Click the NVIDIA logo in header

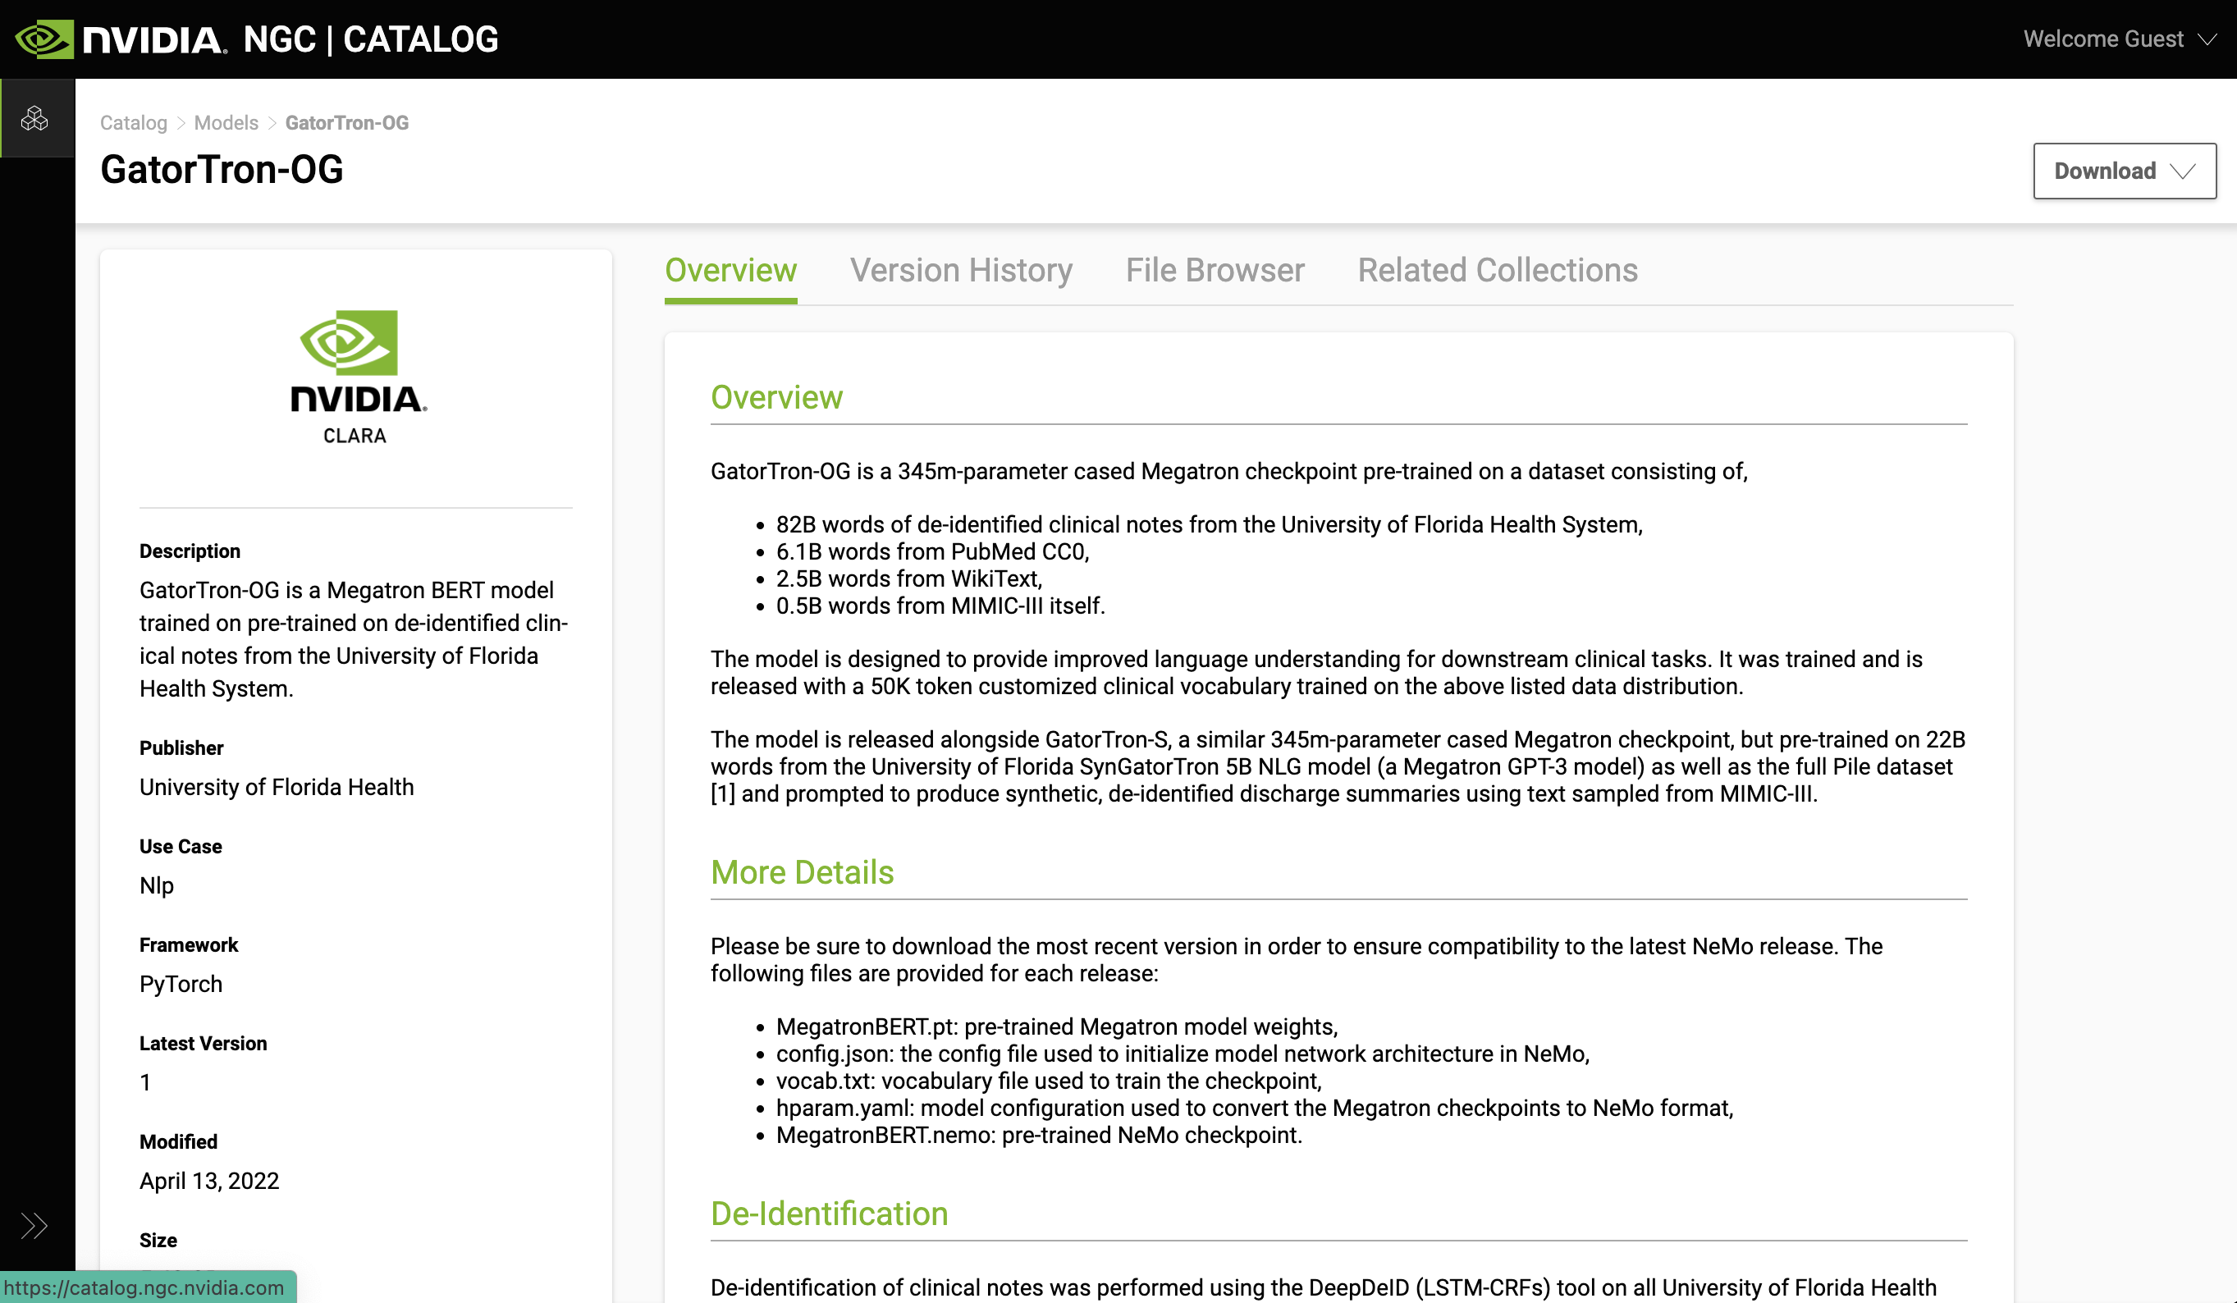click(121, 39)
